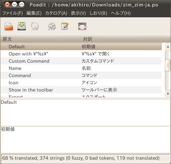Update catalog using the cloud icon
This screenshot has width=171, height=164.
tap(52, 26)
